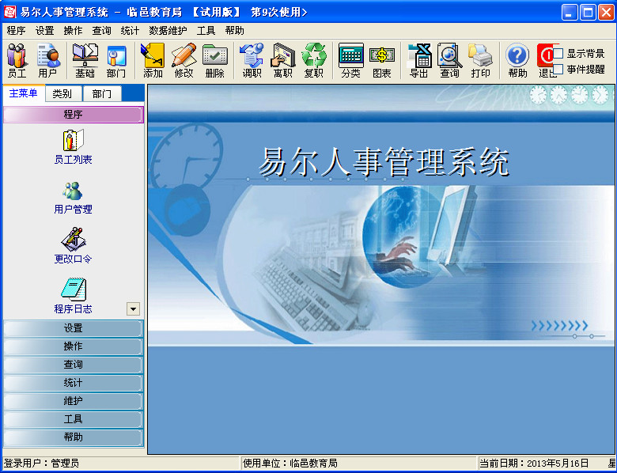Click the 使用单位：临邑教育局 status text
The width and height of the screenshot is (617, 473).
click(290, 464)
